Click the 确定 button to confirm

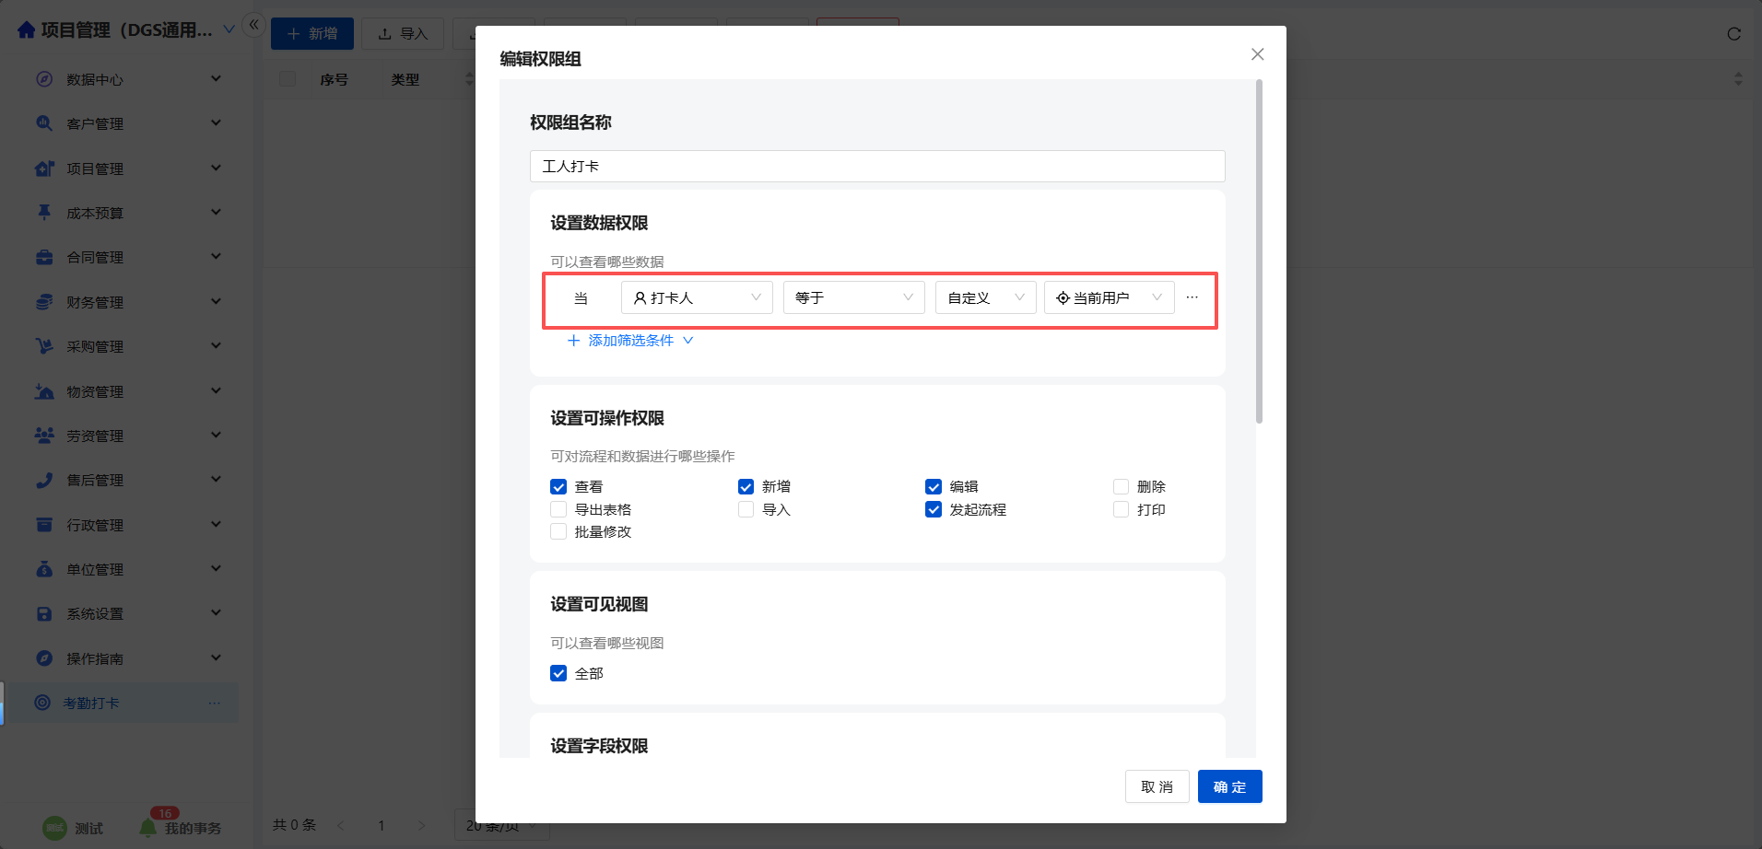[1229, 786]
